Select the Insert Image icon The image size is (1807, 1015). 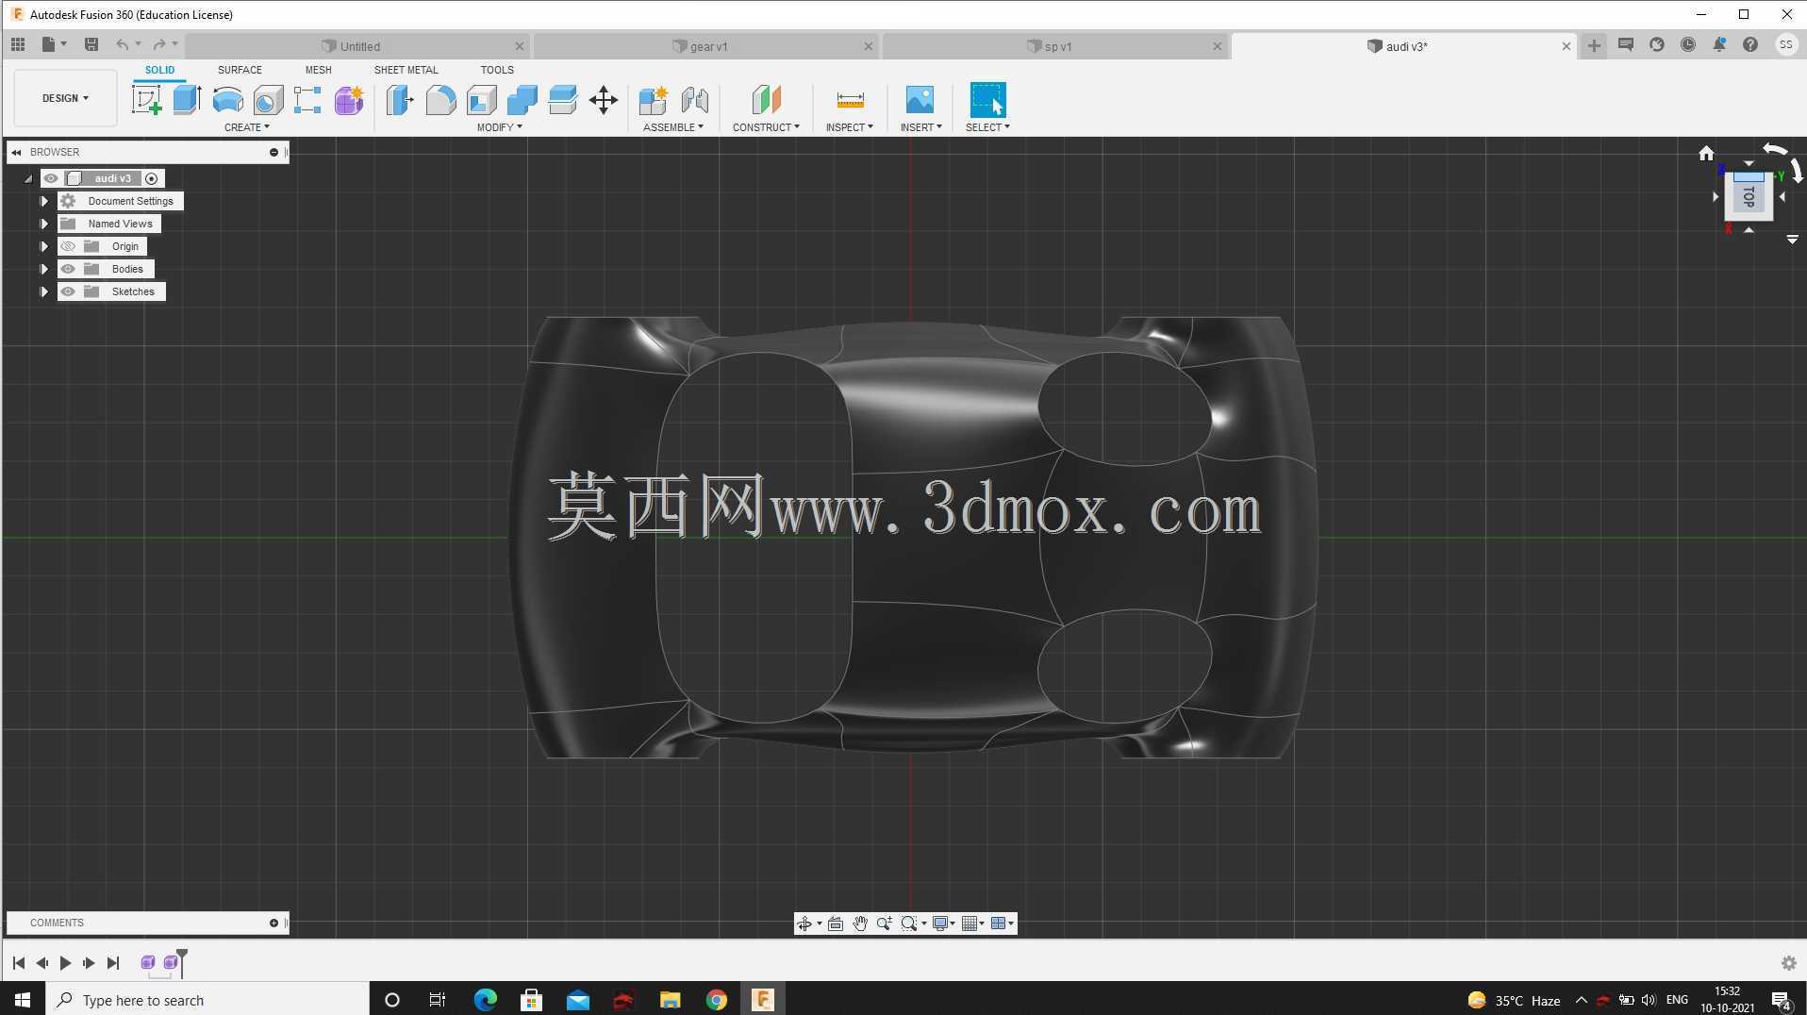click(x=920, y=100)
